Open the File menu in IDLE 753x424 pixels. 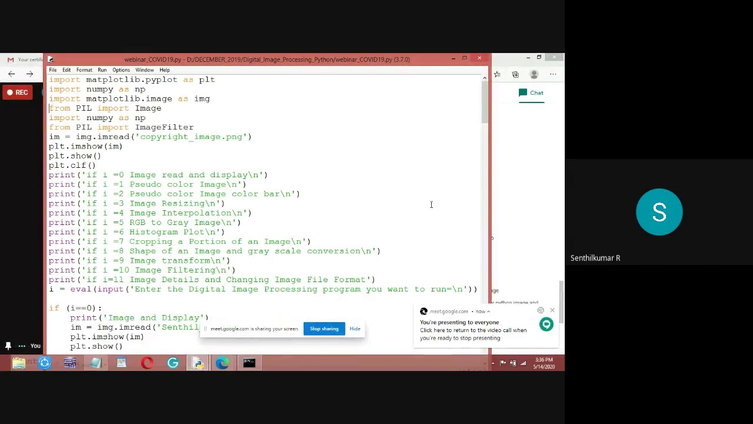pos(53,70)
